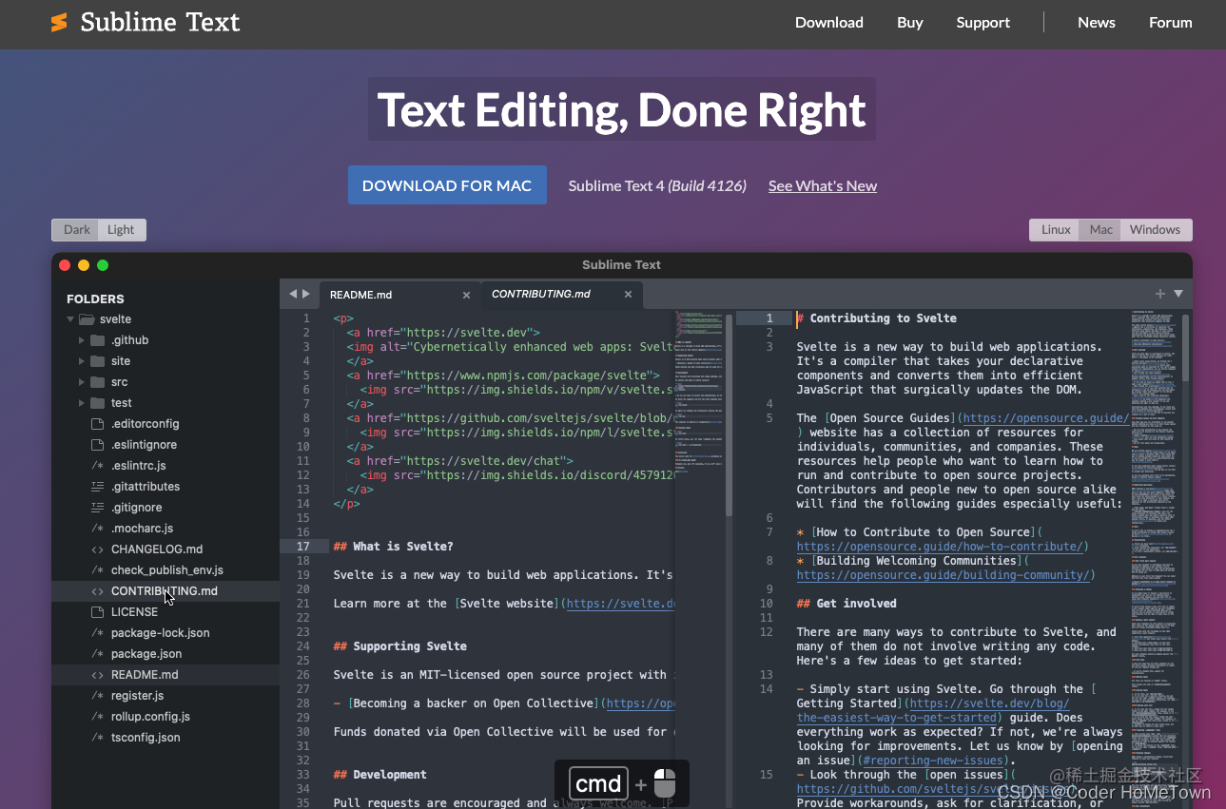
Task: Click the README.md sidebar markup icon
Action: coord(97,675)
